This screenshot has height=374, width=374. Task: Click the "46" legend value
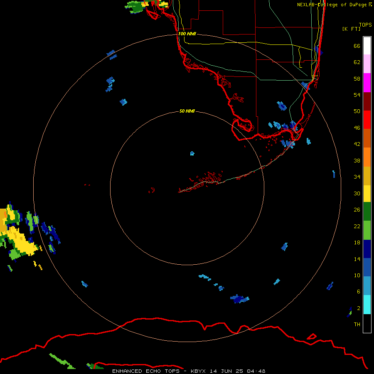pyautogui.click(x=357, y=128)
